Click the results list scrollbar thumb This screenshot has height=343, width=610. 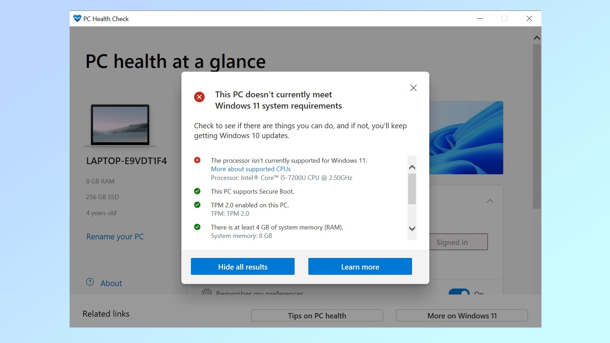pos(412,189)
